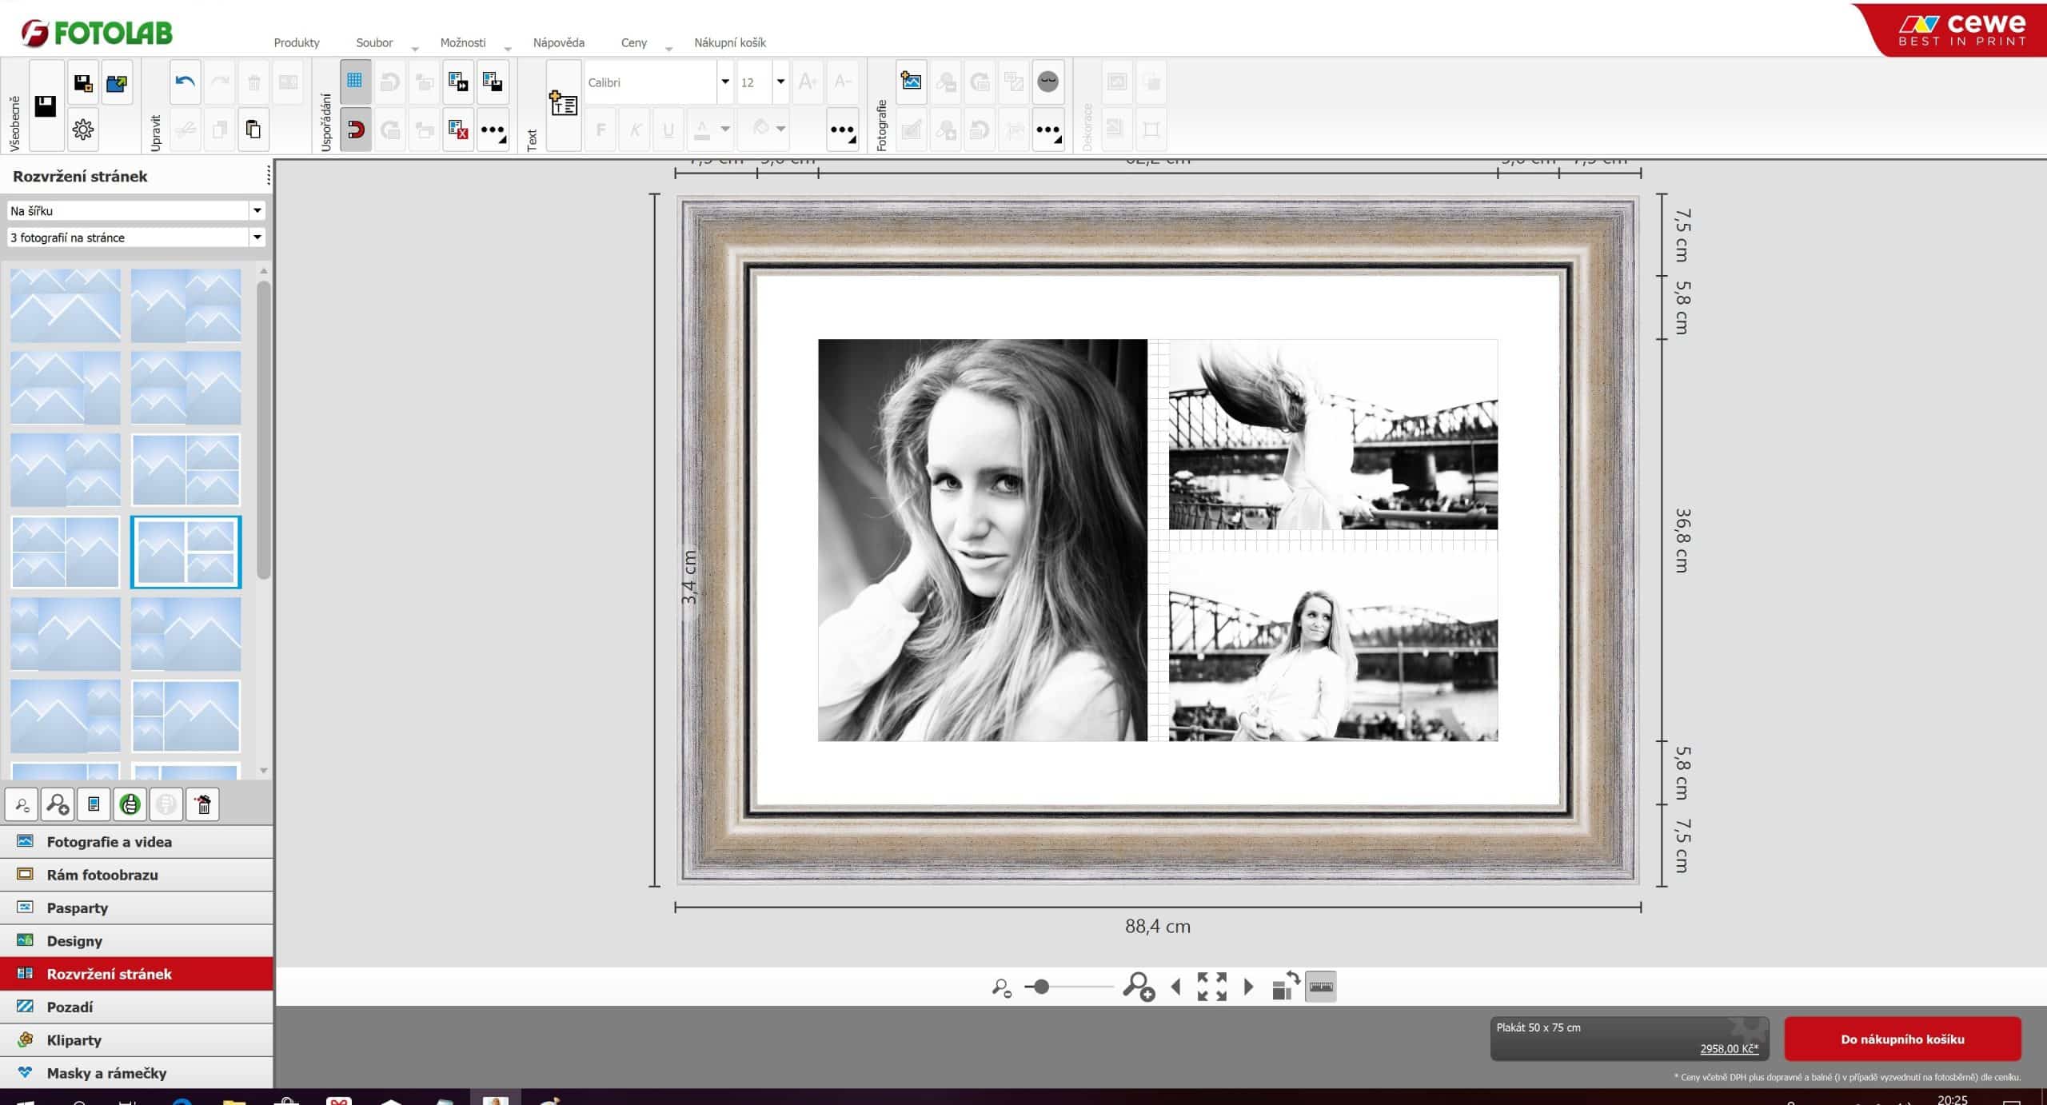Toggle the red magnet snapping button
2047x1105 pixels.
[x=355, y=129]
